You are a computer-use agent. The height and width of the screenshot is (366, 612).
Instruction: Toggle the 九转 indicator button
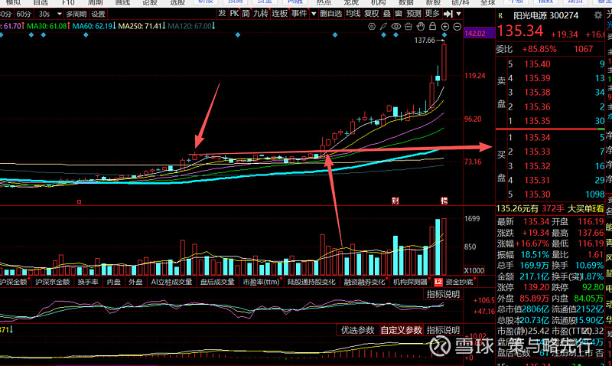click(260, 14)
